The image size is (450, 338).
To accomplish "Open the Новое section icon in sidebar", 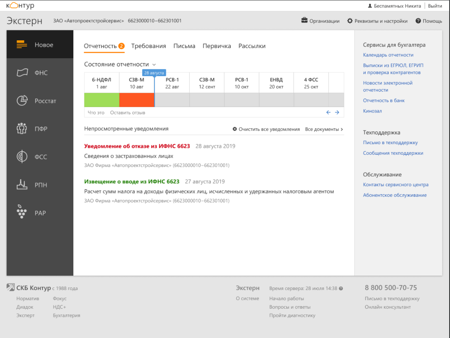I will point(22,44).
